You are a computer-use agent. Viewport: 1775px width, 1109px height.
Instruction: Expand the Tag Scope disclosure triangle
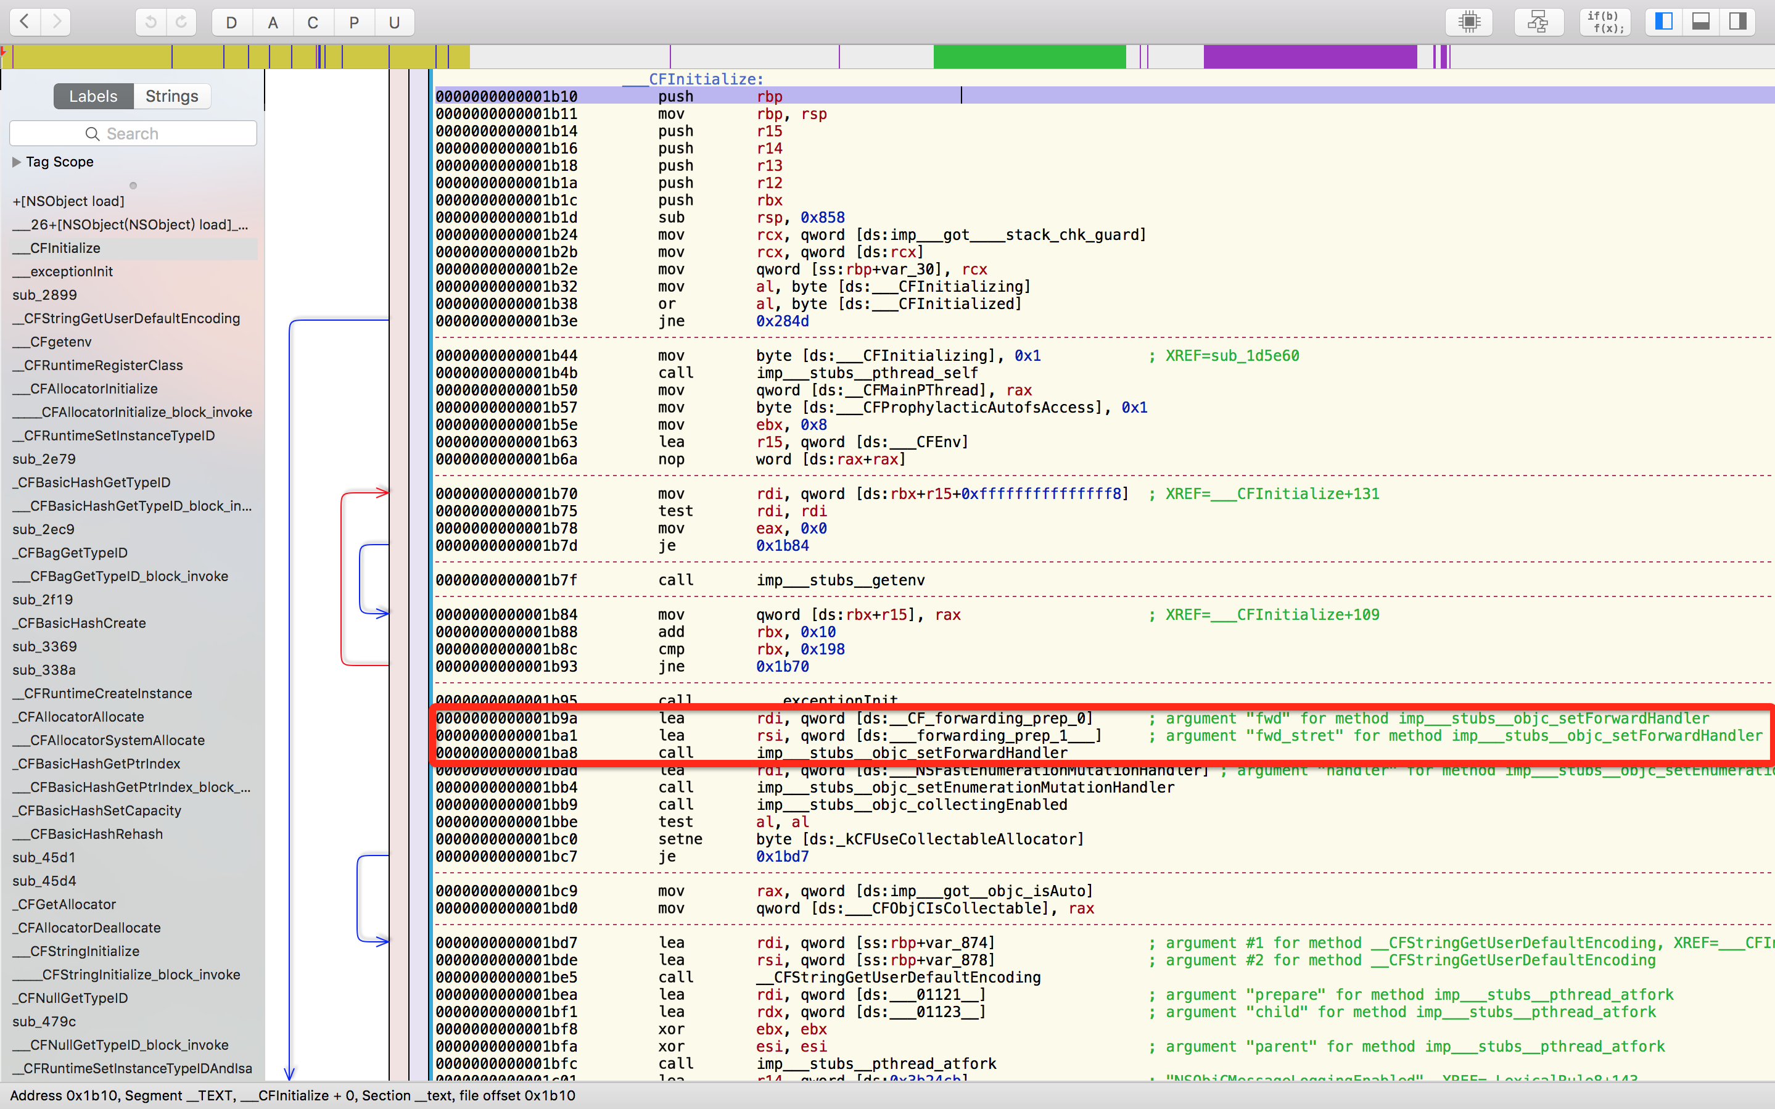16,162
